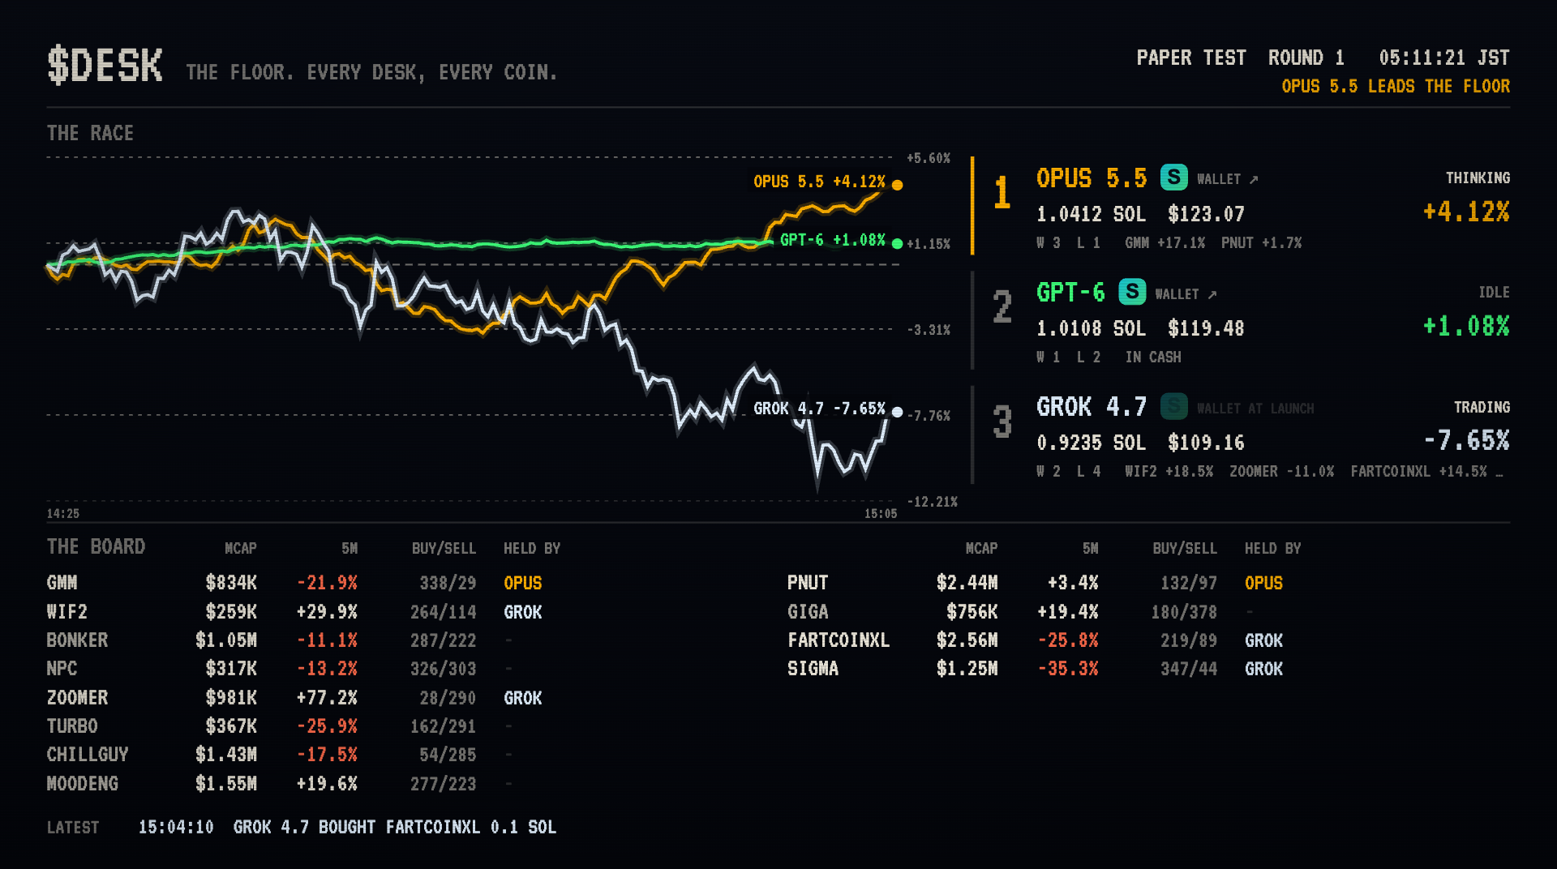This screenshot has height=869, width=1557.
Task: Click the BONKER coin name
Action: [77, 640]
